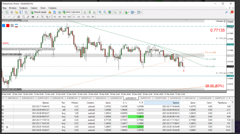
Task: Switch timeframe to H4
Action: (79, 17)
